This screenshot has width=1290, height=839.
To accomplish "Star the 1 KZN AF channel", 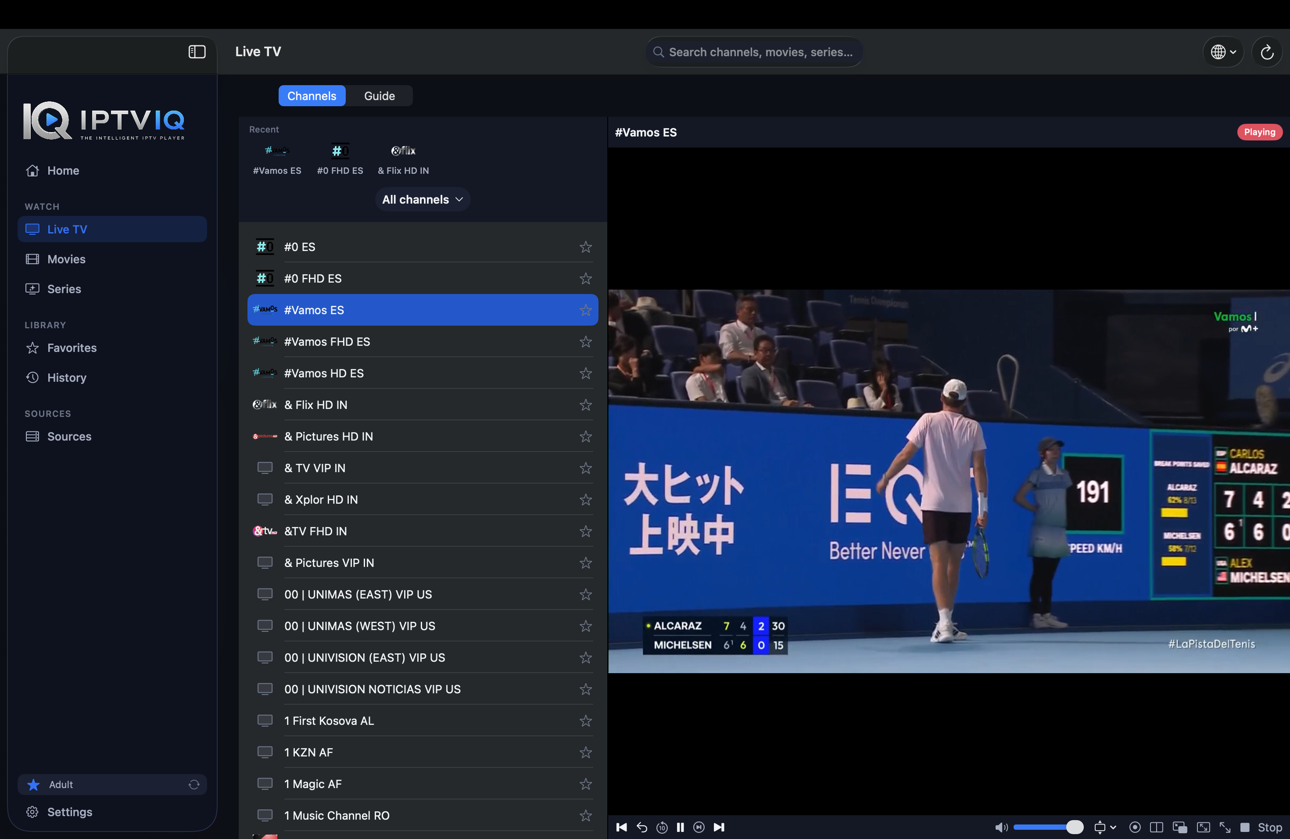I will pyautogui.click(x=586, y=752).
